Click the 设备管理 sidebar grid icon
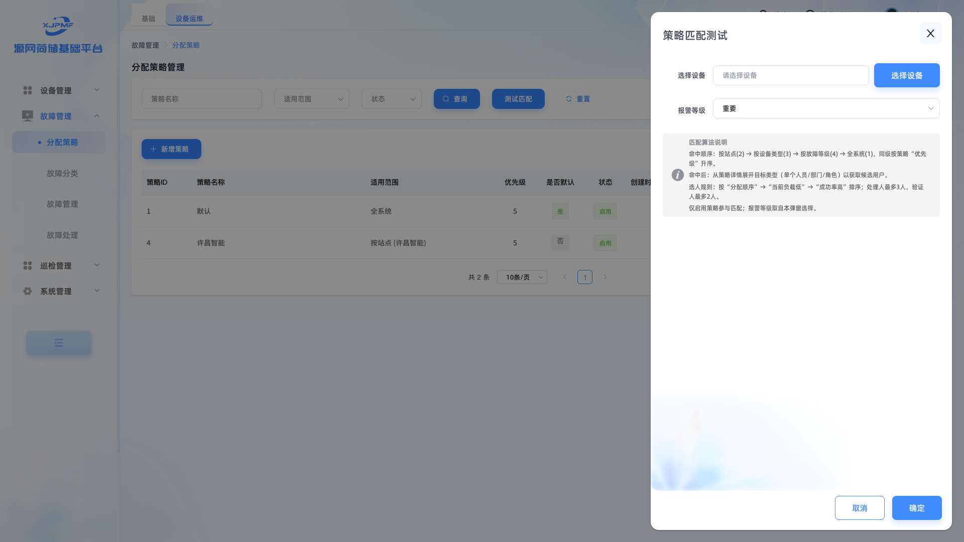This screenshot has width=964, height=542. click(28, 90)
